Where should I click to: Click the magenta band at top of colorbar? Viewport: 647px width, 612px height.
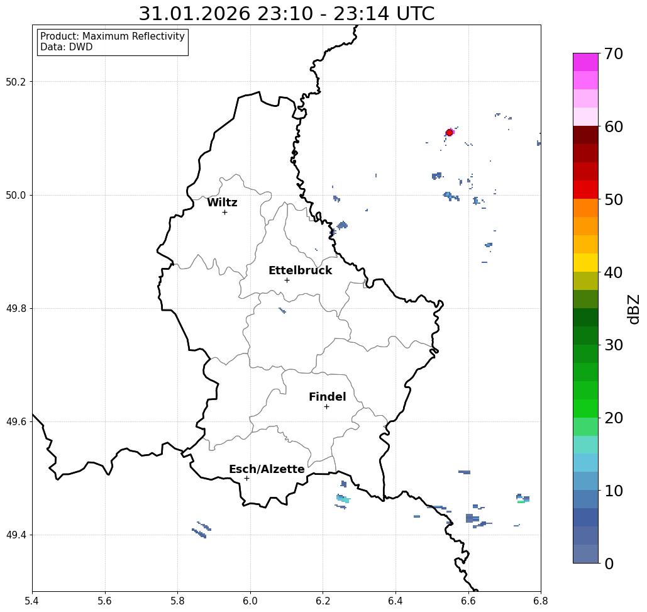585,62
